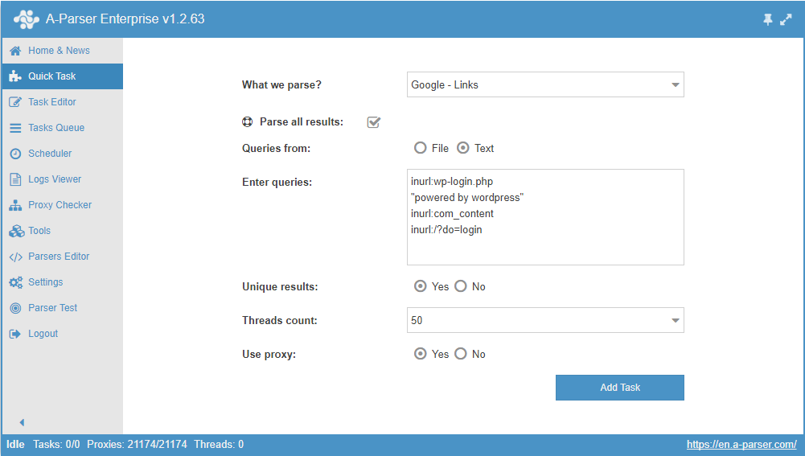Click the Logout exit icon
The height and width of the screenshot is (456, 805).
(x=15, y=334)
